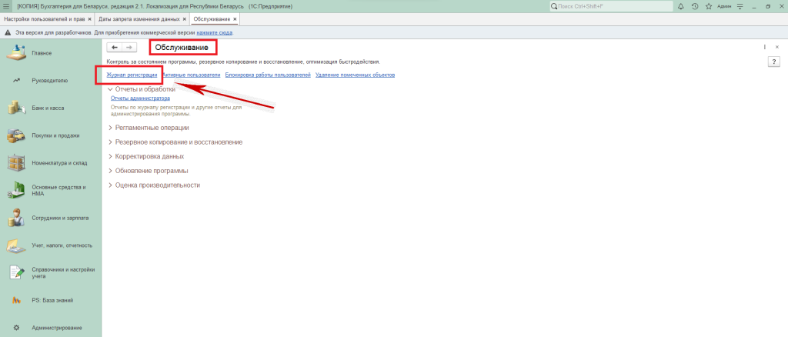Open the help question mark button
This screenshot has height=337, width=788.
(x=775, y=62)
